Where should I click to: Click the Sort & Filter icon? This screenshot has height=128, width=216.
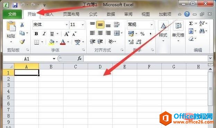point(202,24)
